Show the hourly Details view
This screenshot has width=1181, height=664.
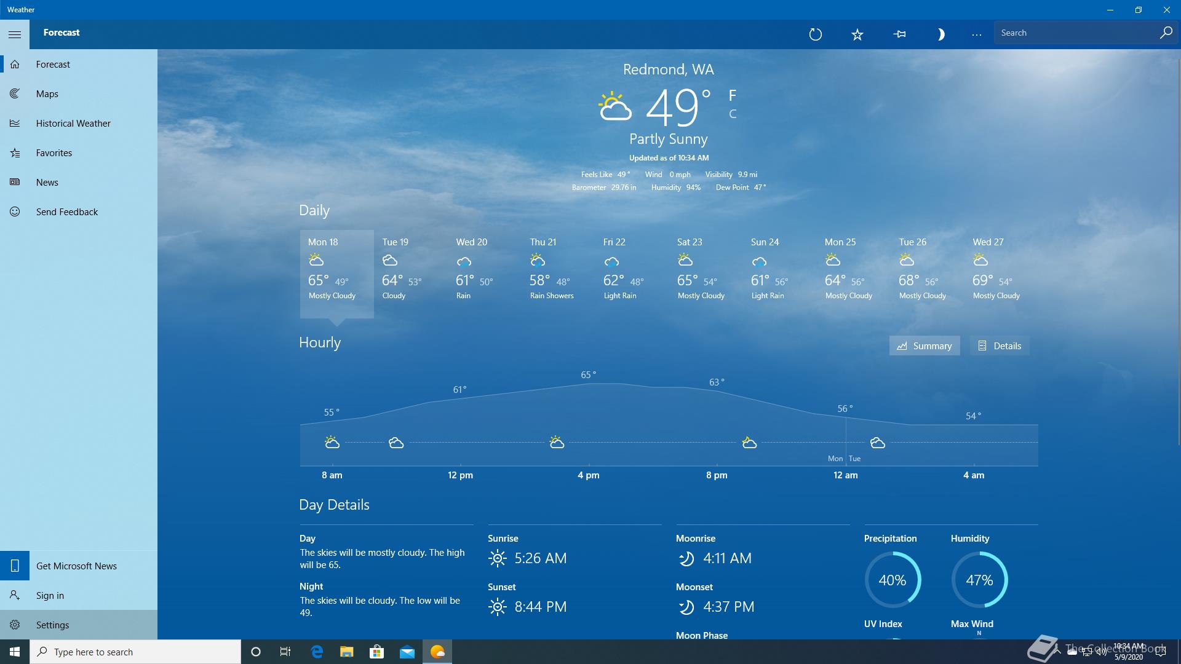click(1000, 346)
